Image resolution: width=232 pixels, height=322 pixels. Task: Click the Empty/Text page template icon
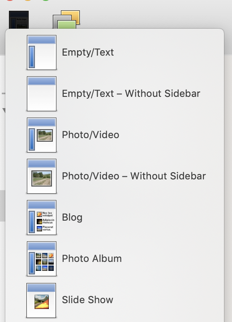coord(42,52)
